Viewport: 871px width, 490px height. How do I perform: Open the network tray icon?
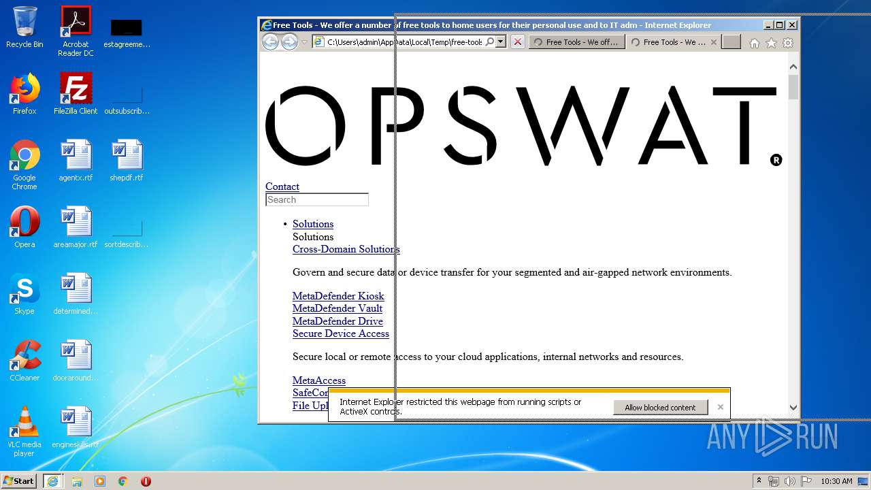(773, 481)
